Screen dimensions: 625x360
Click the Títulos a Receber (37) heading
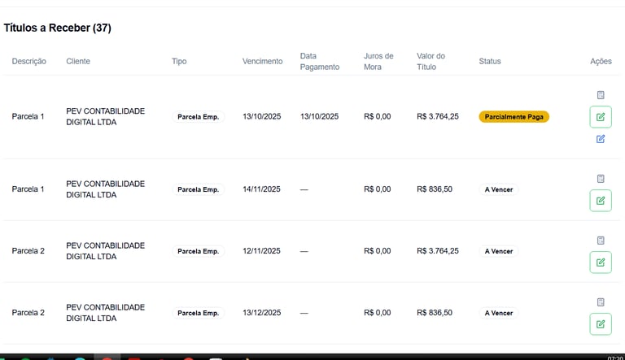[57, 28]
